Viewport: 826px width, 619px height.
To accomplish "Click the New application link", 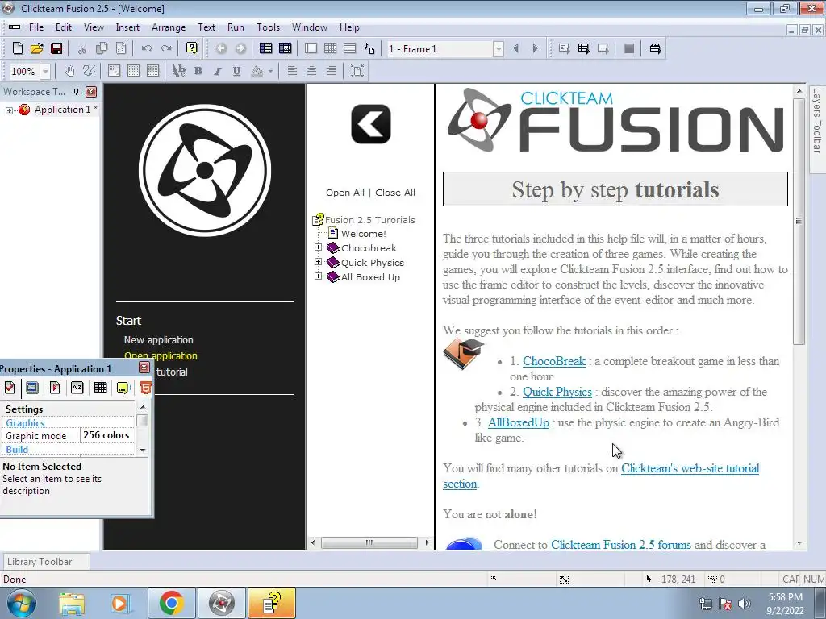I will (x=159, y=340).
